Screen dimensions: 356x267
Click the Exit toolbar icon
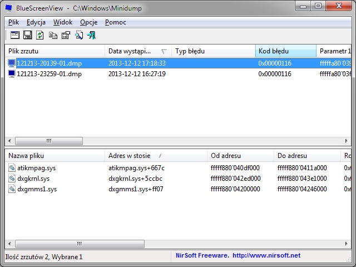click(x=91, y=35)
